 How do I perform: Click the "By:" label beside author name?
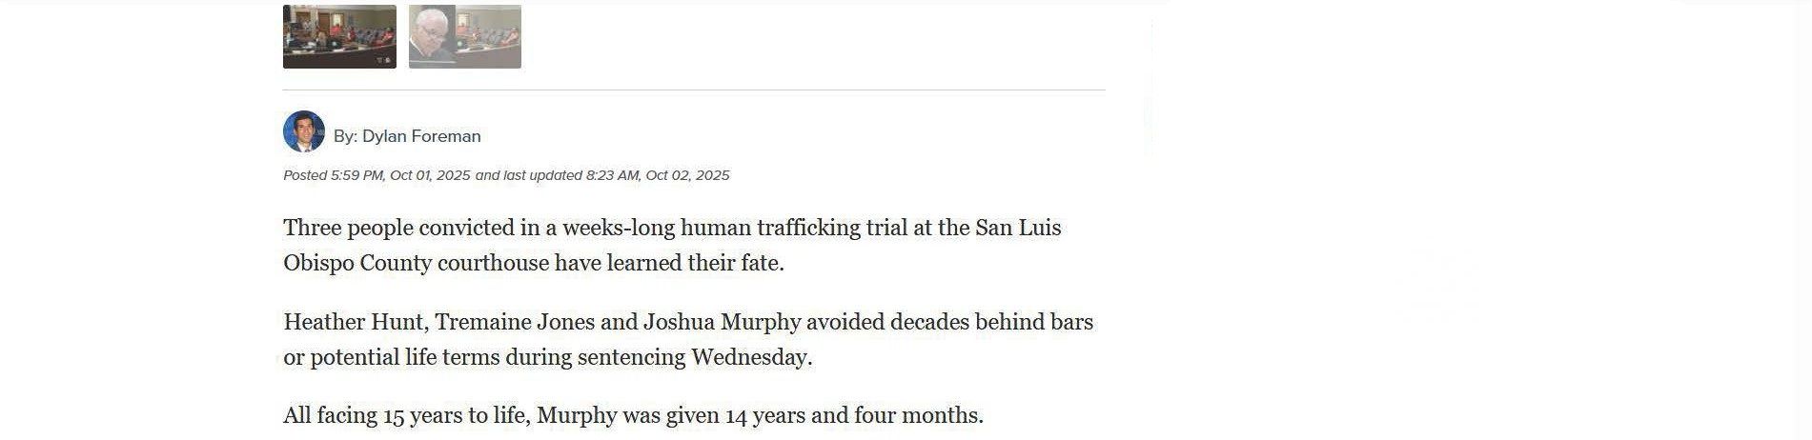point(345,136)
